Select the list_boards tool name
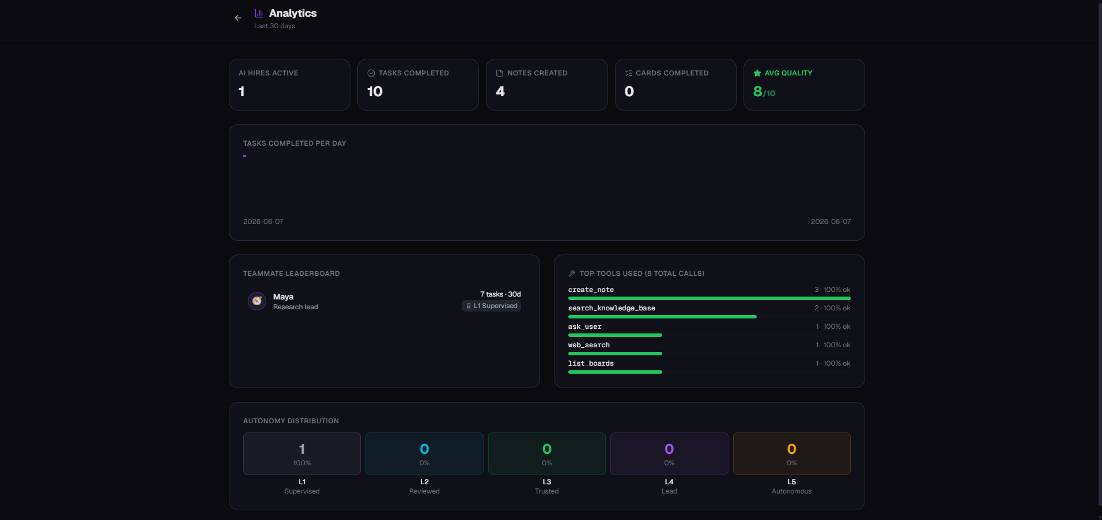The image size is (1102, 520). (x=591, y=363)
